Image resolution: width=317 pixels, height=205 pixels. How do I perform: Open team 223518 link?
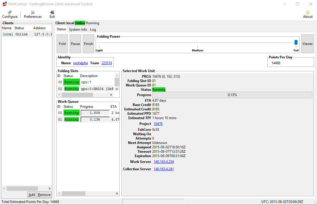pos(107,63)
